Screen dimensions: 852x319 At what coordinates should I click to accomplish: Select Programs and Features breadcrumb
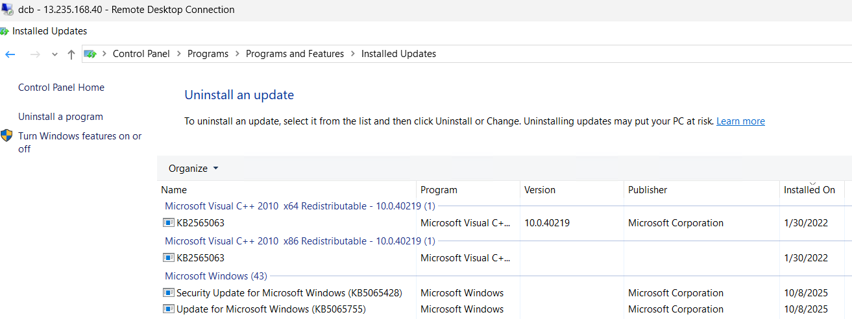[295, 54]
